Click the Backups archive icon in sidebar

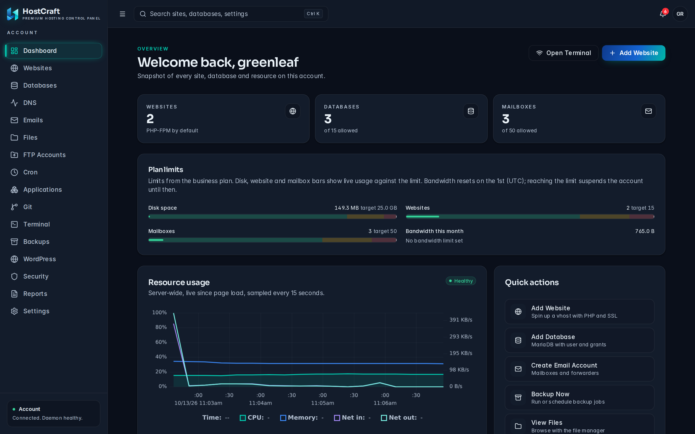click(x=14, y=242)
